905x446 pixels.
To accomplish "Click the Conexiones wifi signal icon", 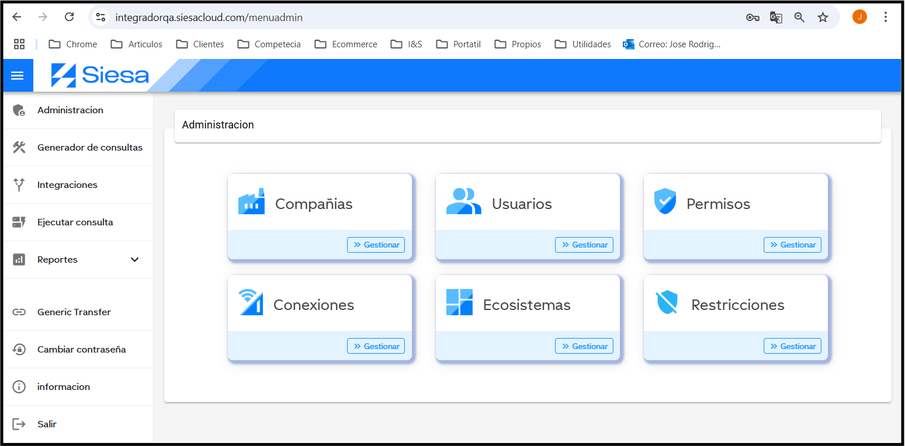I will [251, 302].
